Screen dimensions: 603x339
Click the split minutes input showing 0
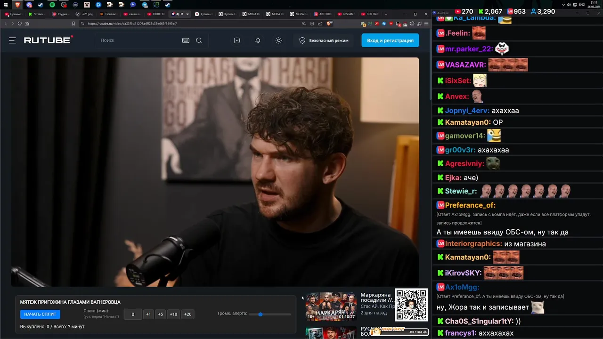tap(133, 314)
